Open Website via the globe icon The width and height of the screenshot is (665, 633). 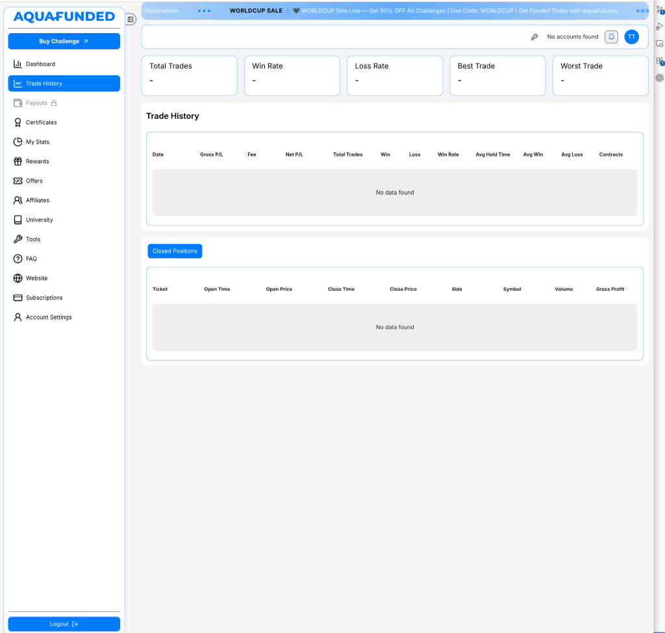pyautogui.click(x=18, y=279)
